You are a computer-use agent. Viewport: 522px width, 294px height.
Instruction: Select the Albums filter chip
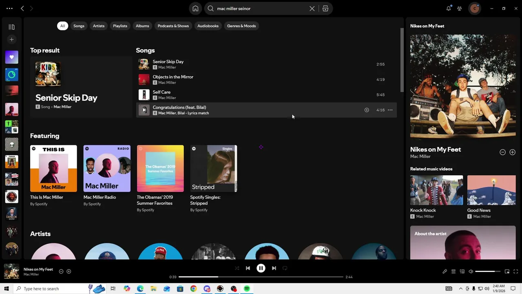click(x=142, y=26)
